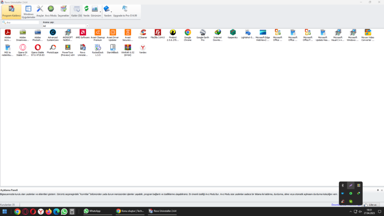Select Microsoft Visual C++ icon
Viewport: 384px width, 216px height.
pyautogui.click(x=338, y=35)
